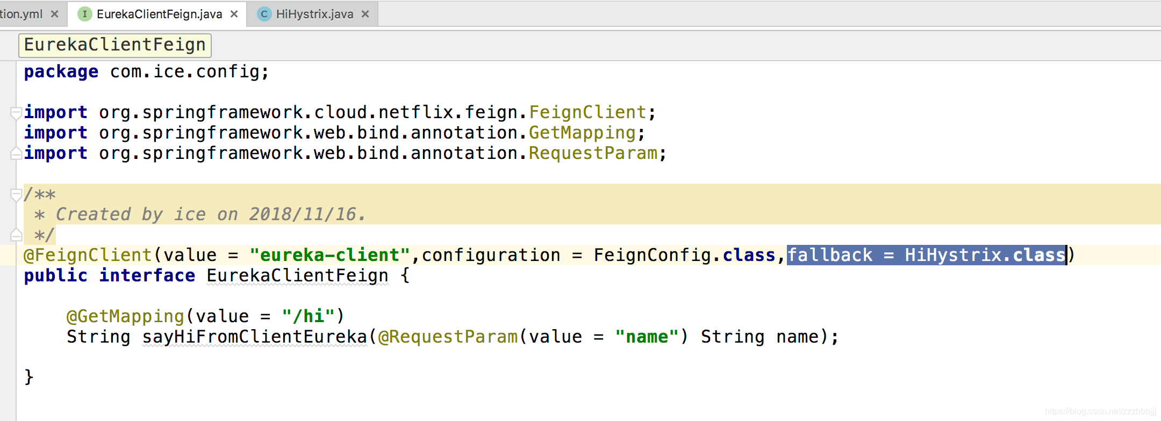Viewport: 1161px width, 421px height.
Task: Click the @FeignClient annotation
Action: pyautogui.click(x=88, y=255)
